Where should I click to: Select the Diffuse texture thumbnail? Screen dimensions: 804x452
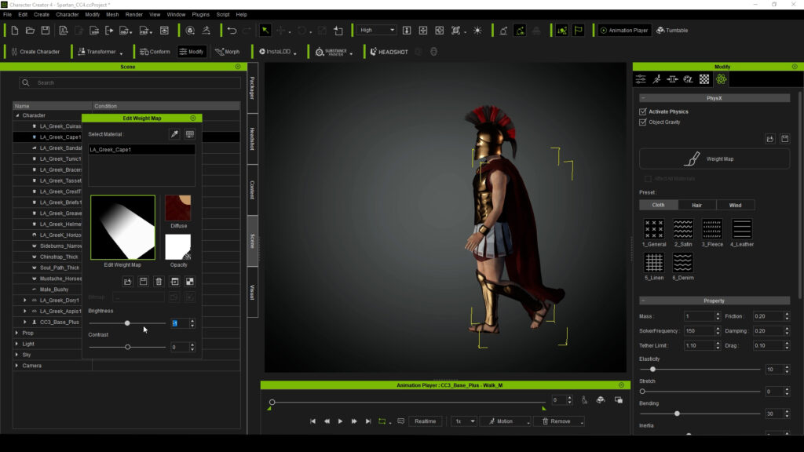pyautogui.click(x=178, y=207)
